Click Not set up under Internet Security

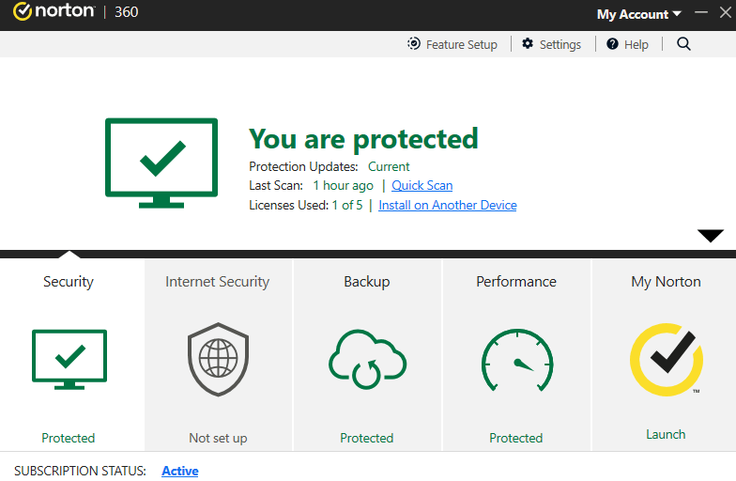(218, 438)
